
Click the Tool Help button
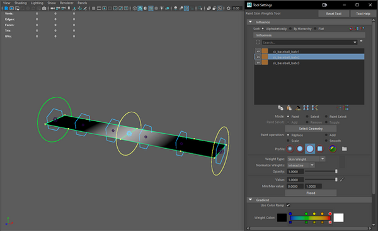tap(363, 14)
